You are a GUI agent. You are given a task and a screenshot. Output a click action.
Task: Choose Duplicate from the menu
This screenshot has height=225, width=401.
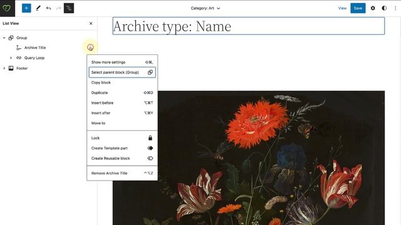122,93
